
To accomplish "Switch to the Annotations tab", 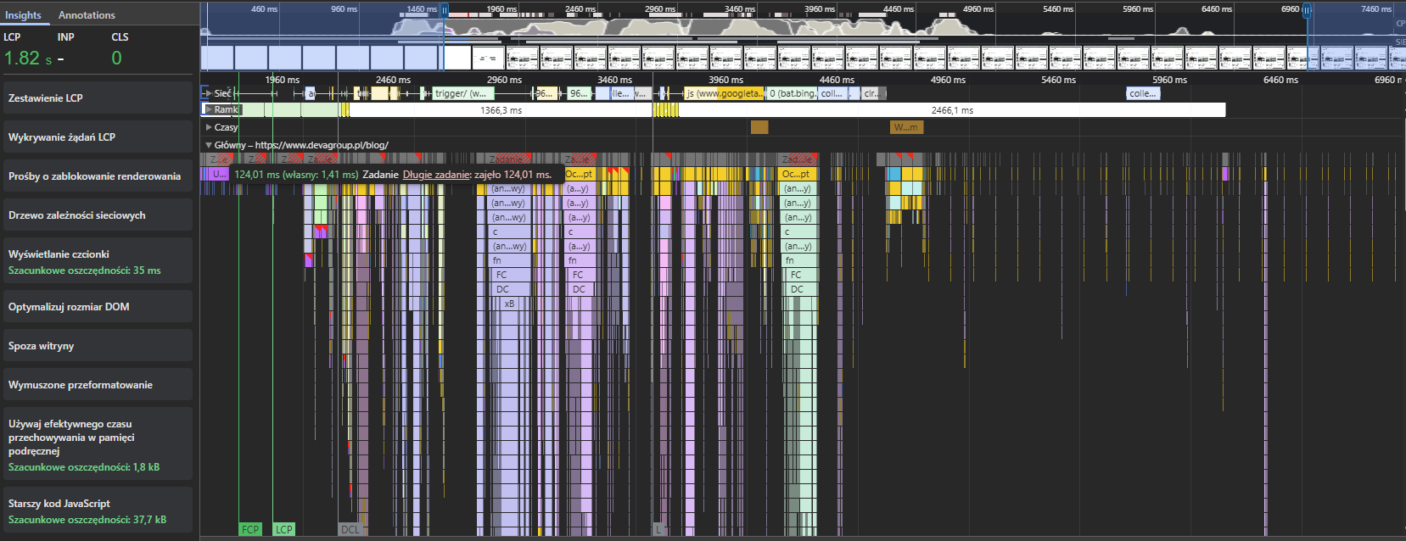I will (87, 15).
